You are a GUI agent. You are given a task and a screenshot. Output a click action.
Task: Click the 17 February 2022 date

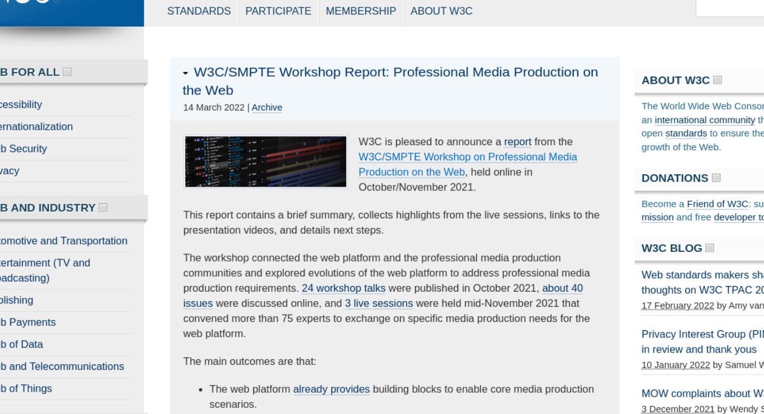tap(677, 306)
